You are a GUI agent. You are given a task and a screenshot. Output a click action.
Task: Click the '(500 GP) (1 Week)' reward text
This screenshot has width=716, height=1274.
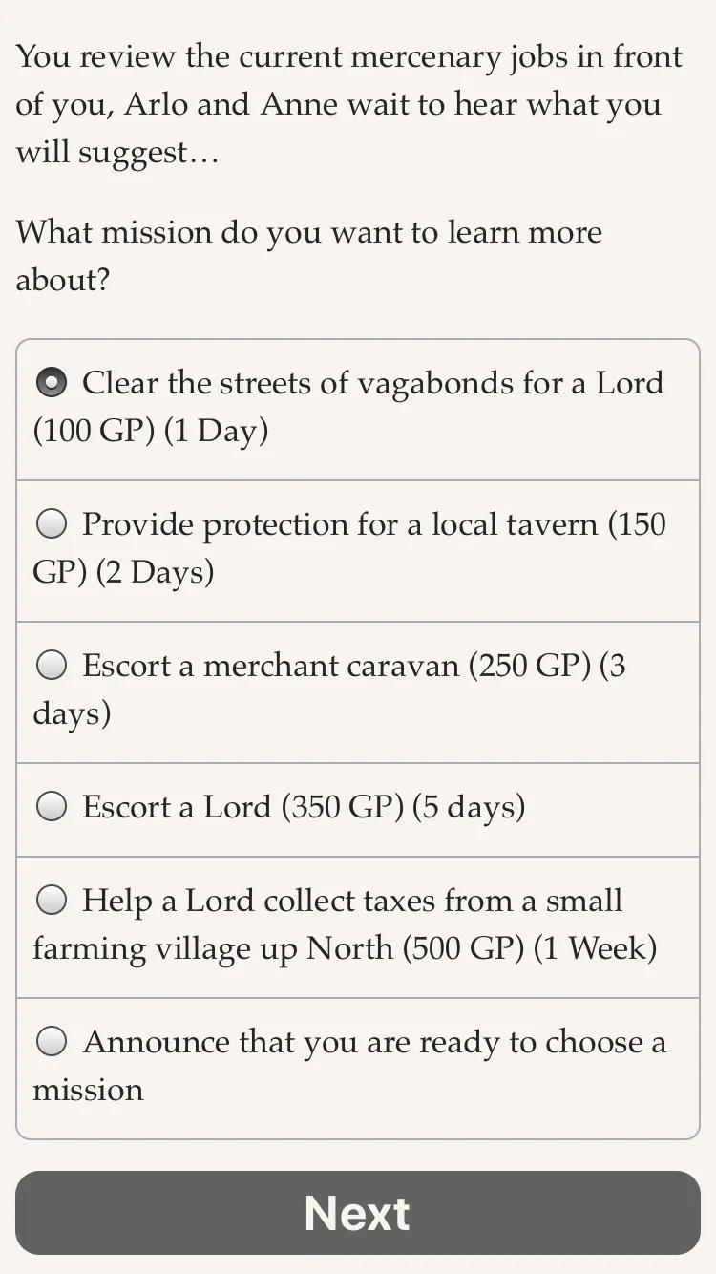coord(530,948)
